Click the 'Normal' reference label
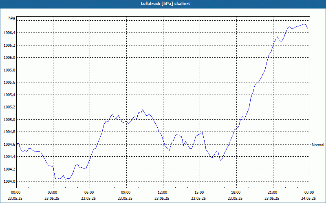The width and height of the screenshot is (326, 203). pyautogui.click(x=318, y=145)
